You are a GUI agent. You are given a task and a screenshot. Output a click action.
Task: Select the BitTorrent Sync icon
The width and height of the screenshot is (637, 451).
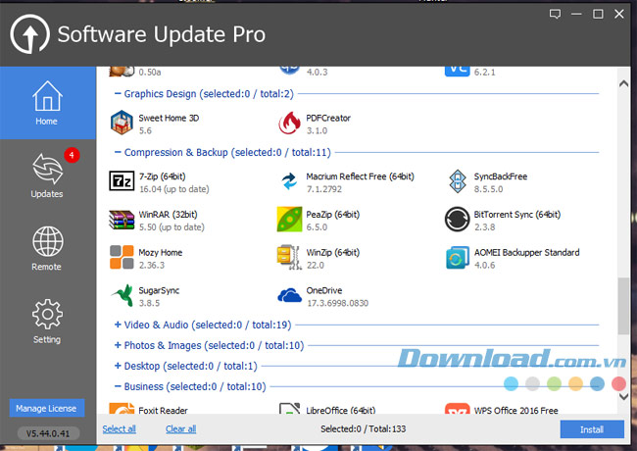[x=458, y=220]
